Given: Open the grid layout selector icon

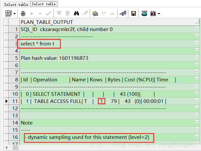Looking at the screenshot, I should (8, 13).
